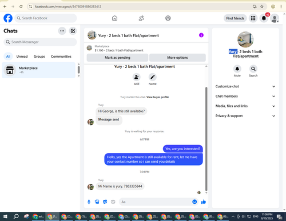This screenshot has height=221, width=286.
Task: Select the Groups chats tab
Action: tap(39, 57)
